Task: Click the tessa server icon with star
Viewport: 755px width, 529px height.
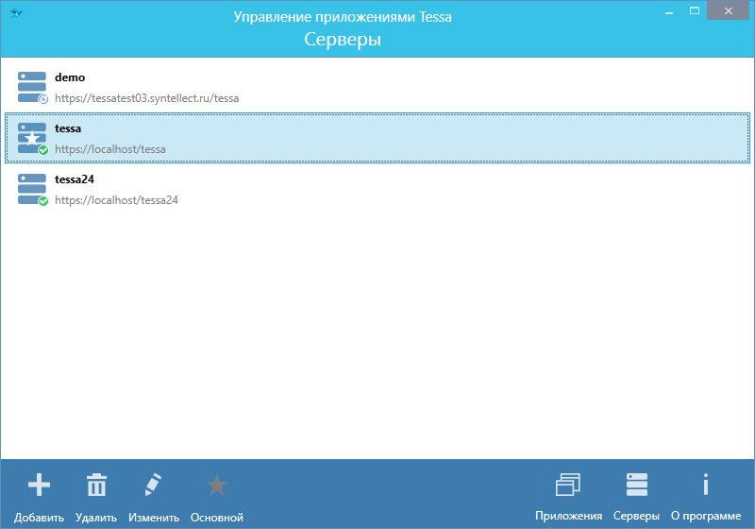Action: coord(33,138)
